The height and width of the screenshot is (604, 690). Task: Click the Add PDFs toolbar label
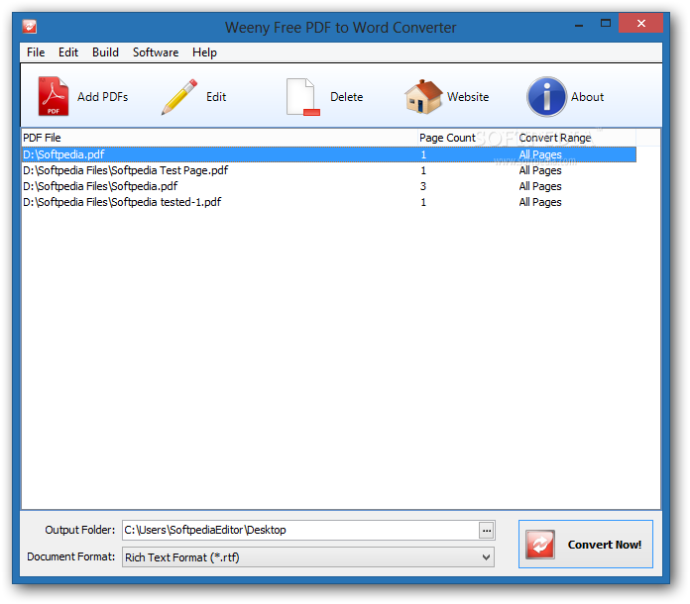(102, 97)
